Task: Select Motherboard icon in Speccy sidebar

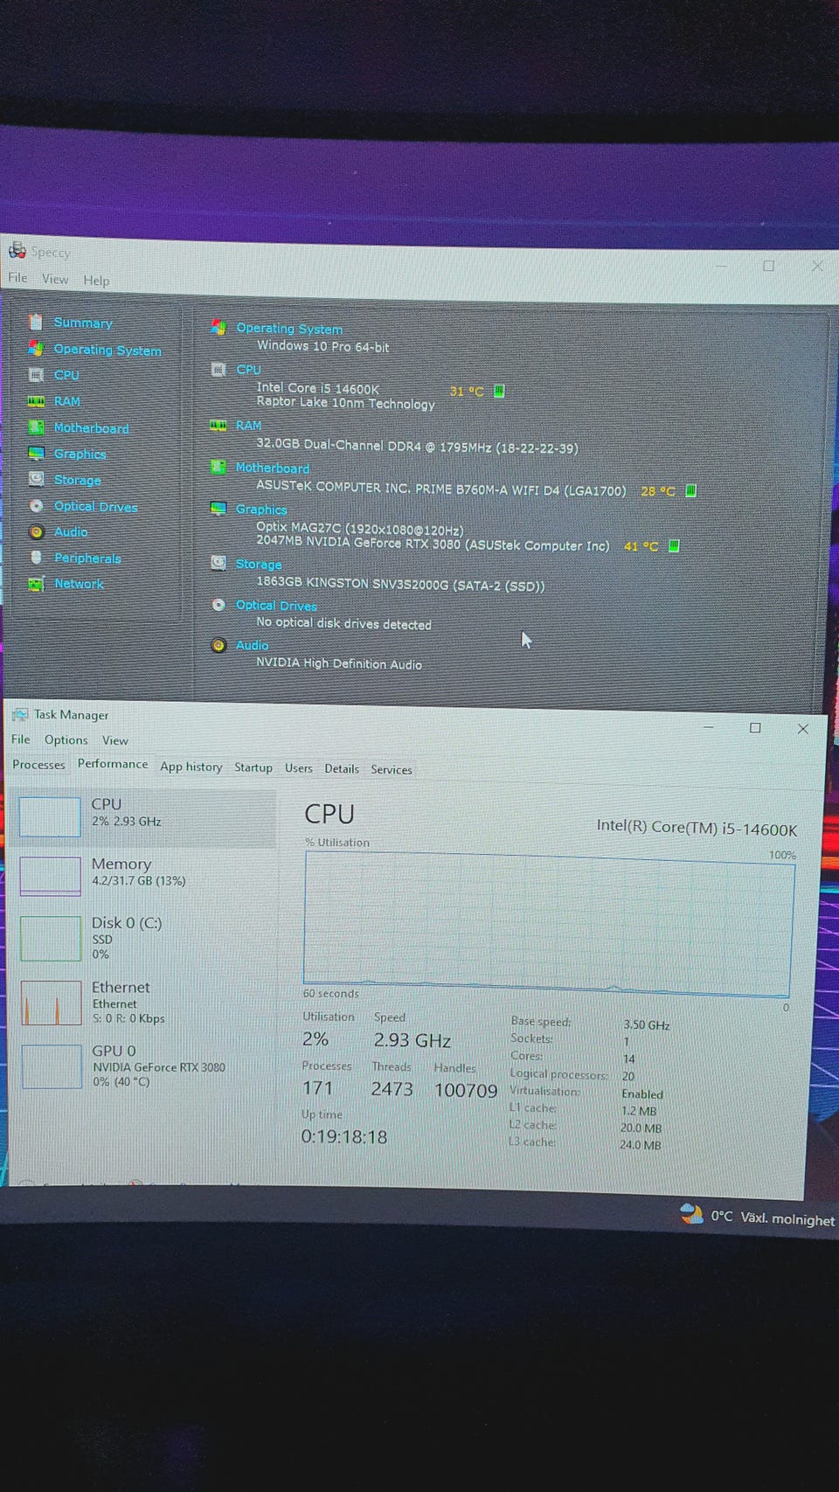Action: [36, 427]
